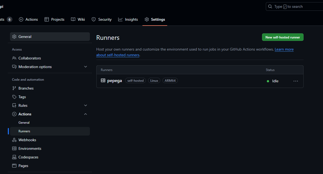Click the Codespaces computer icon
The width and height of the screenshot is (323, 174).
click(x=14, y=157)
